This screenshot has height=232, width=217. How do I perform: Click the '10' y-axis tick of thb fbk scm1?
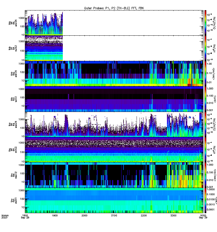pos(23,106)
